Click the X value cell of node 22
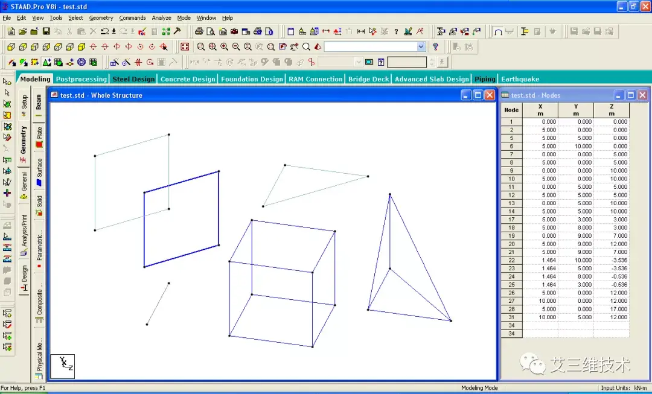 pos(540,260)
